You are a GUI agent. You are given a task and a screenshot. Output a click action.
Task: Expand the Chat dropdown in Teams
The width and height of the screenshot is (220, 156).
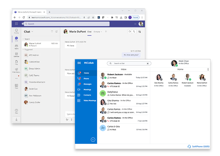[32, 32]
